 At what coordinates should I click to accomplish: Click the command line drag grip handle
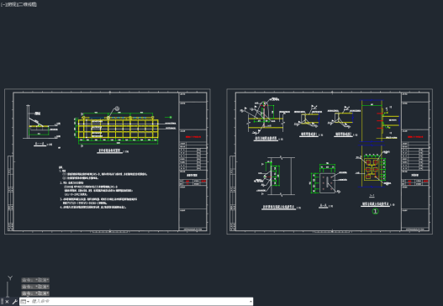click(2, 302)
